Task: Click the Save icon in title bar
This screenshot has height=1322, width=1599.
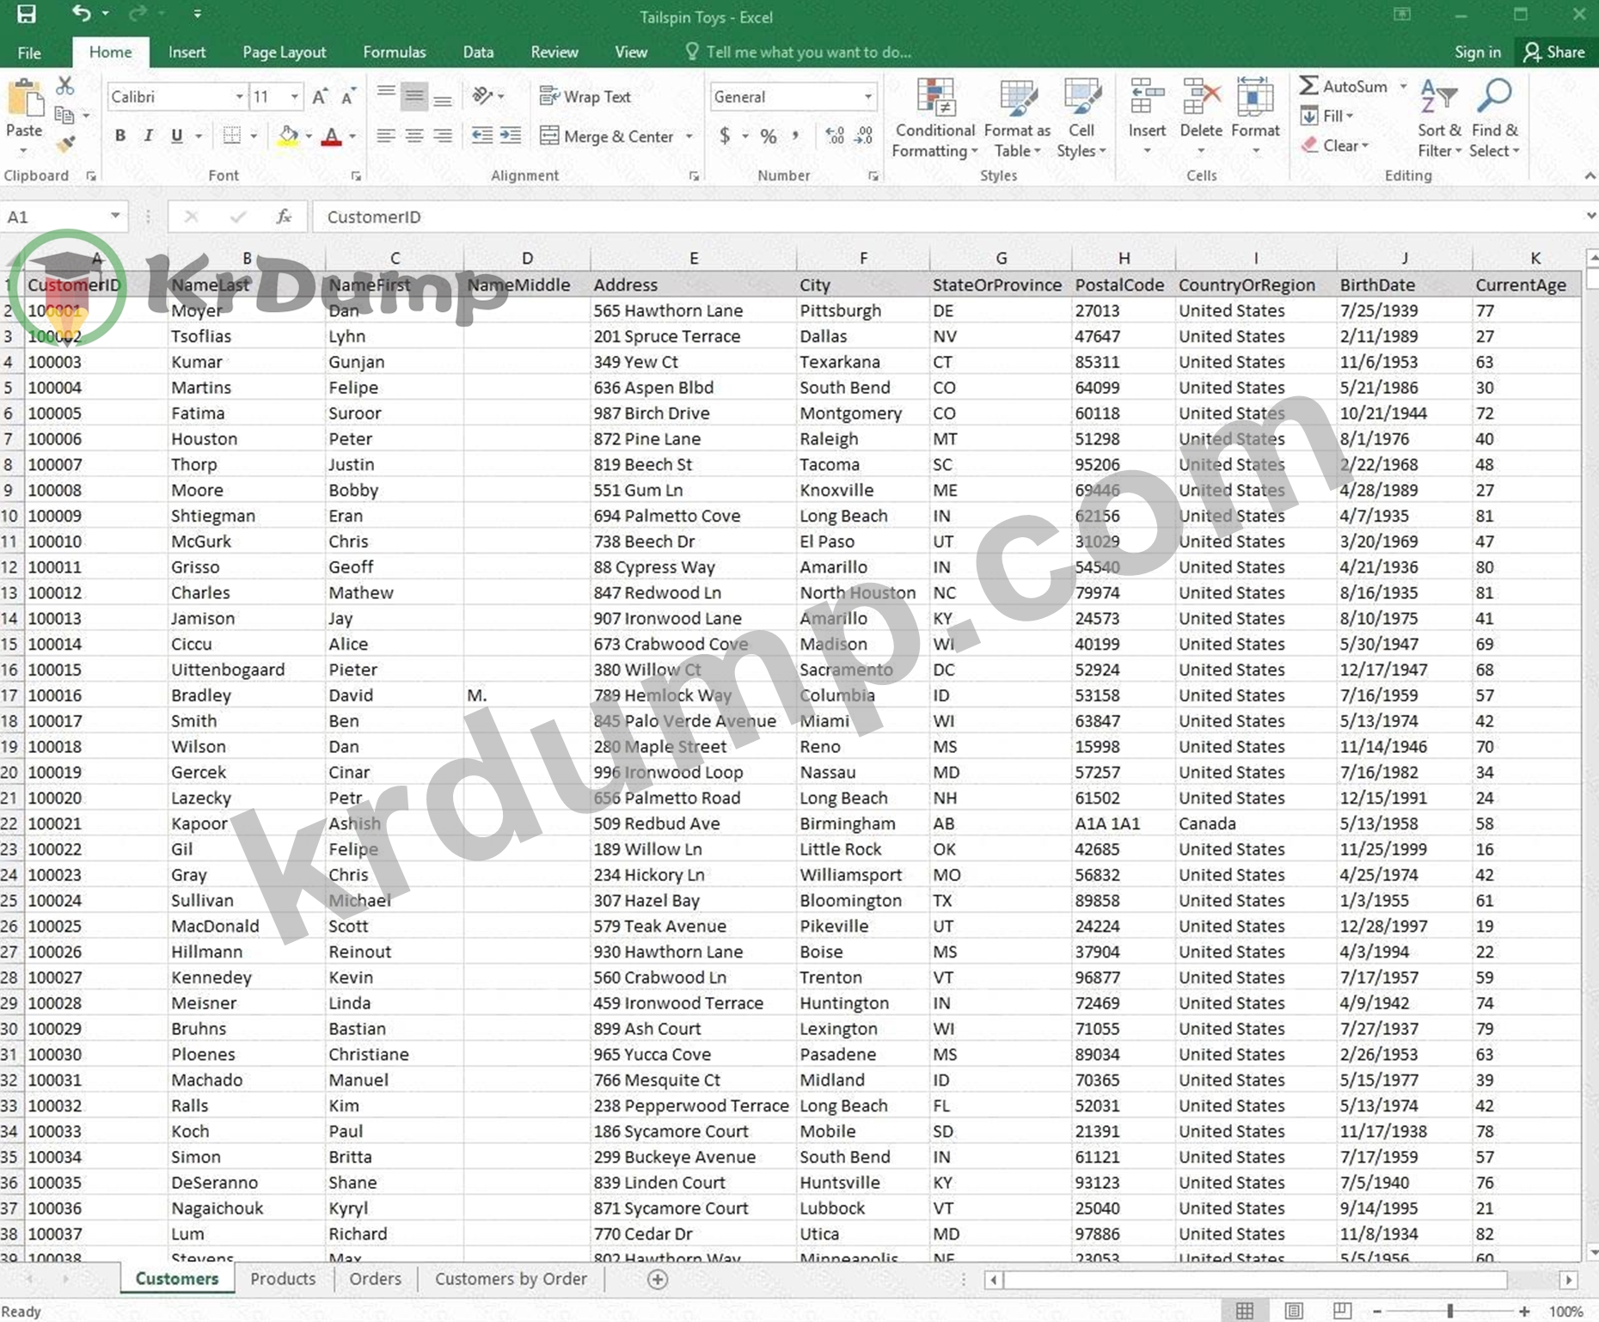Action: (27, 14)
